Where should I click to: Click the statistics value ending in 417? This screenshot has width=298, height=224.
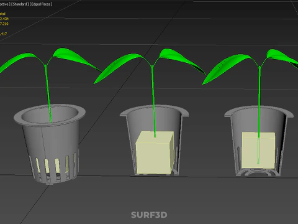3,34
